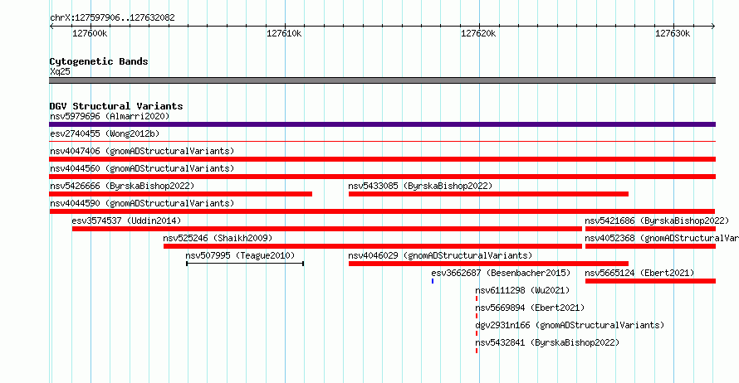Open nsv5665124 (Ebert2021) variant label
This screenshot has height=383, width=739.
[x=639, y=273]
